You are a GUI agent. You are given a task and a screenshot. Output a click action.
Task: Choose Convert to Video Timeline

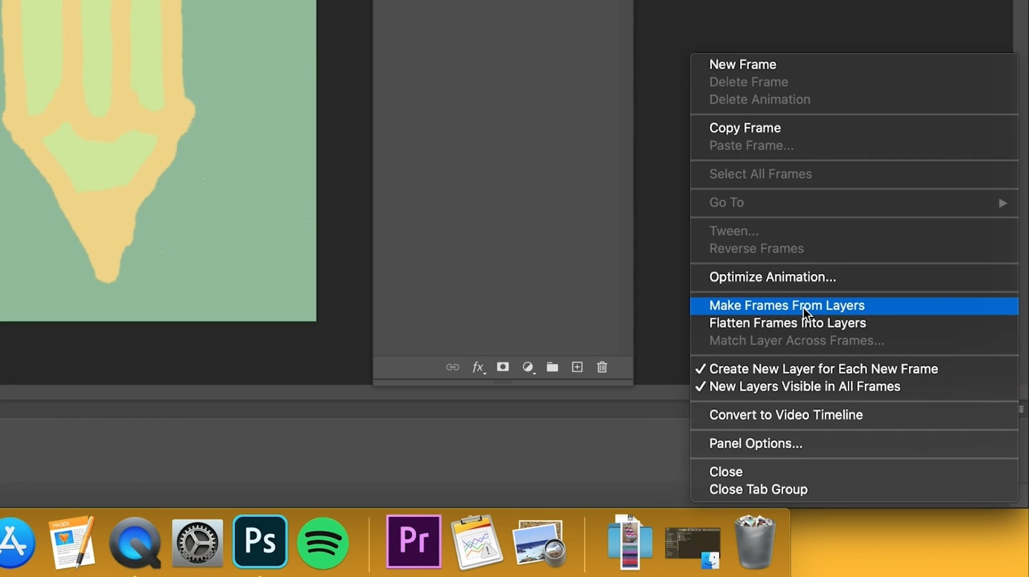(785, 415)
